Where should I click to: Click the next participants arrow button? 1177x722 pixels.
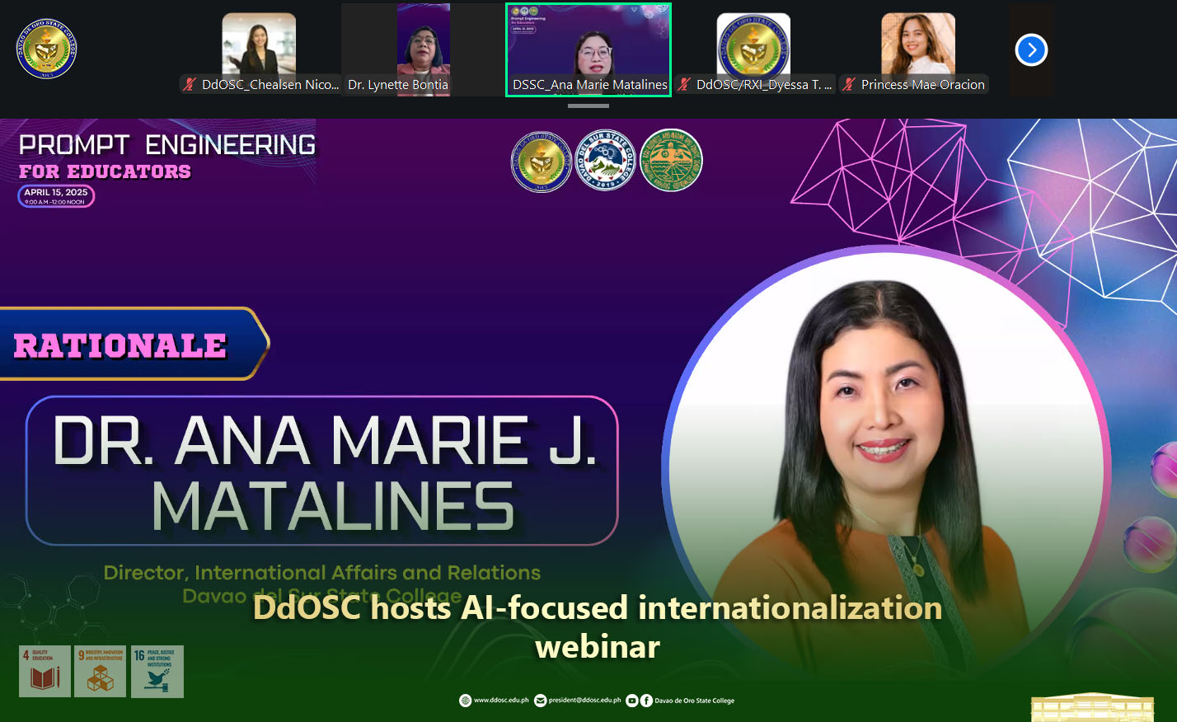[1031, 50]
